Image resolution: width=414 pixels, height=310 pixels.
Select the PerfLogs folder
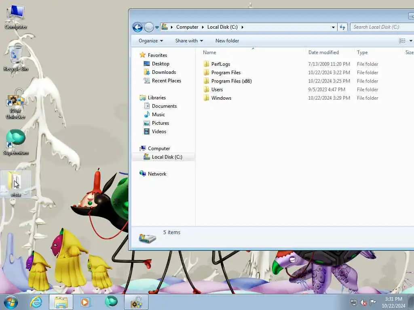(x=220, y=64)
